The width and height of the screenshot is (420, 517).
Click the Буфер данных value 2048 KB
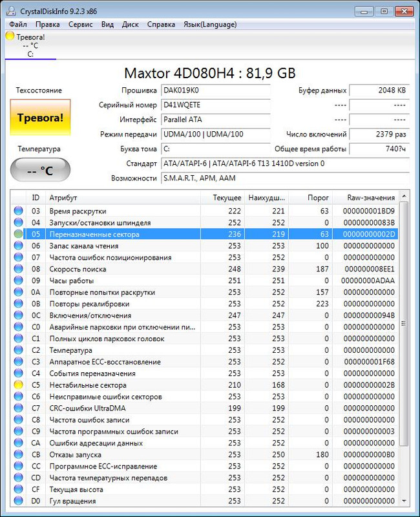pyautogui.click(x=379, y=90)
